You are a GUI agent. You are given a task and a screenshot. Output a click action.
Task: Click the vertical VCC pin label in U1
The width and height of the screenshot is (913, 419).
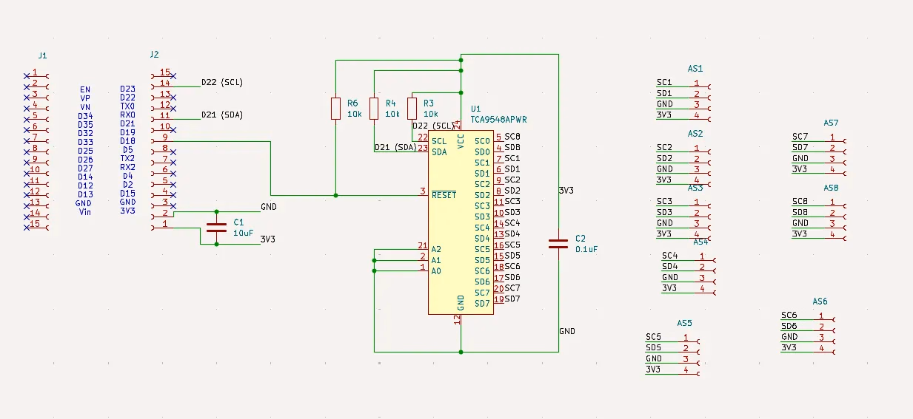tap(461, 143)
